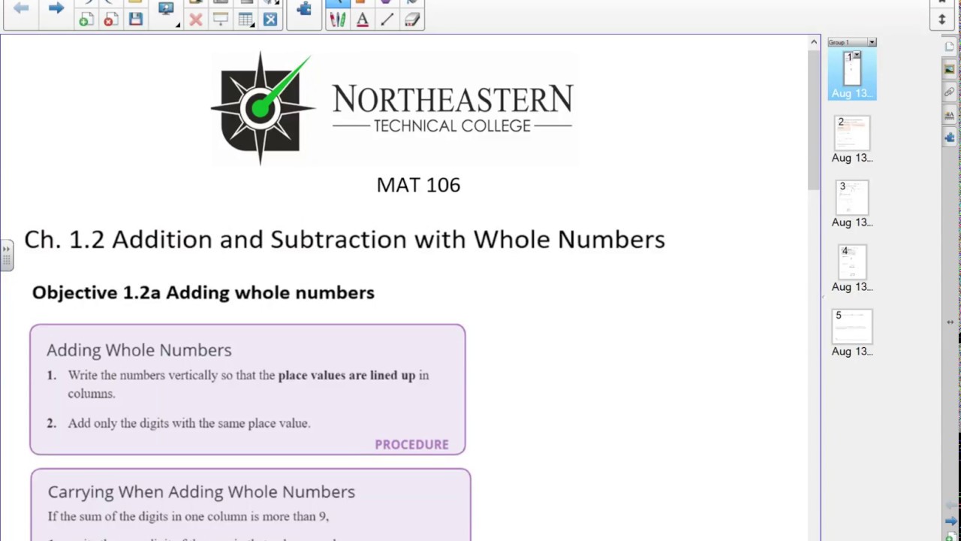Click the 'Adding Whole Numbers' box title
Viewport: 961px width, 541px height.
139,350
